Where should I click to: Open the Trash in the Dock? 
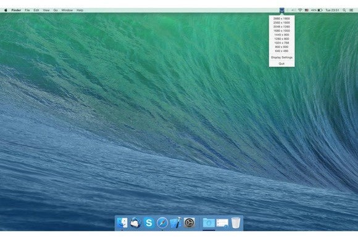tap(236, 222)
